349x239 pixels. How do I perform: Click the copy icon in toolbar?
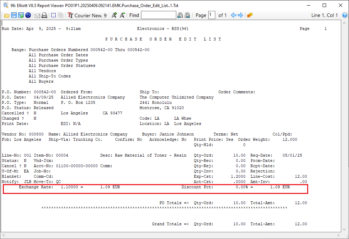click(x=61, y=15)
